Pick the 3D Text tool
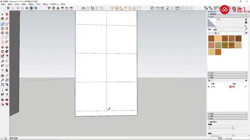250x140 pixels. tap(7, 70)
